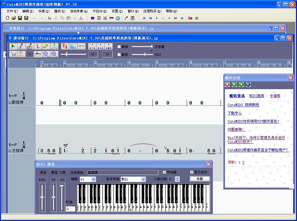Toggle the 节拍器 metronome checkbox
Screen dimensions: 297x221
click(x=165, y=172)
